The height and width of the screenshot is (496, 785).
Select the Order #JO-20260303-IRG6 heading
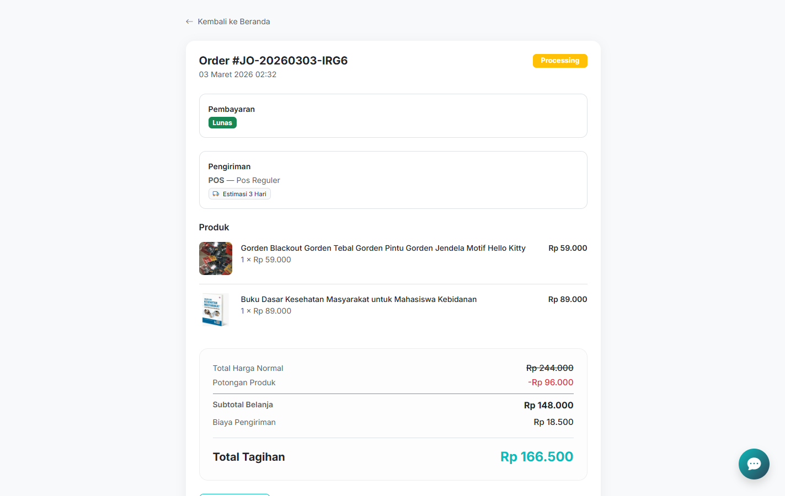click(x=273, y=61)
